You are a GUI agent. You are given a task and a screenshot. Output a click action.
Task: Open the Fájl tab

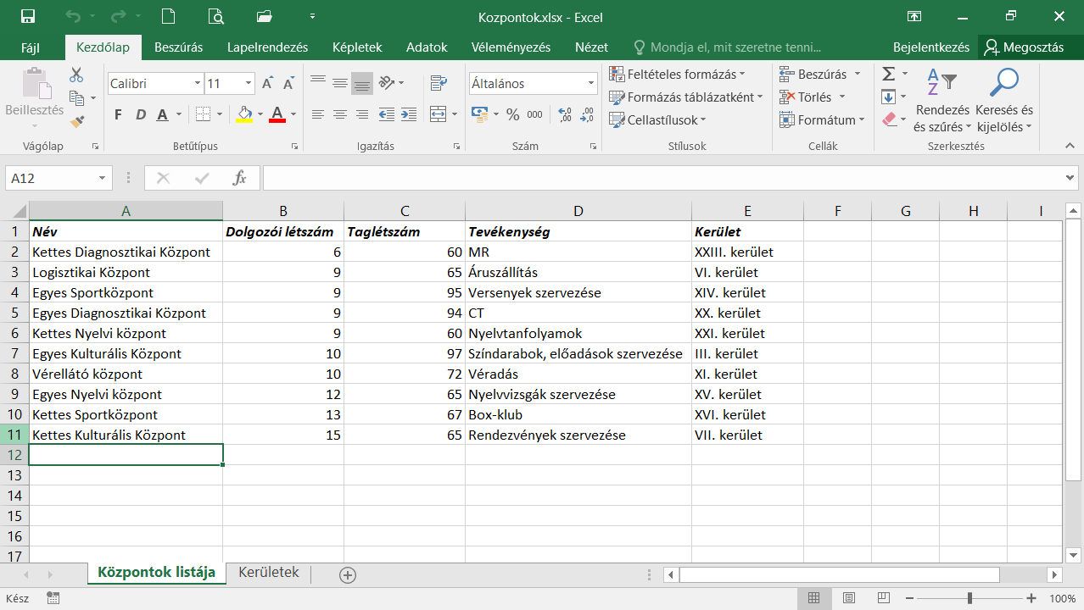(31, 47)
